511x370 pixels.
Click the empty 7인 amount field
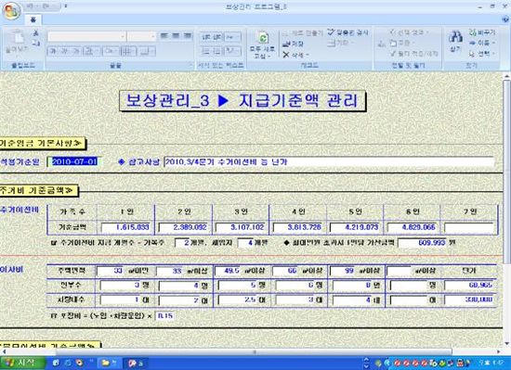(469, 227)
